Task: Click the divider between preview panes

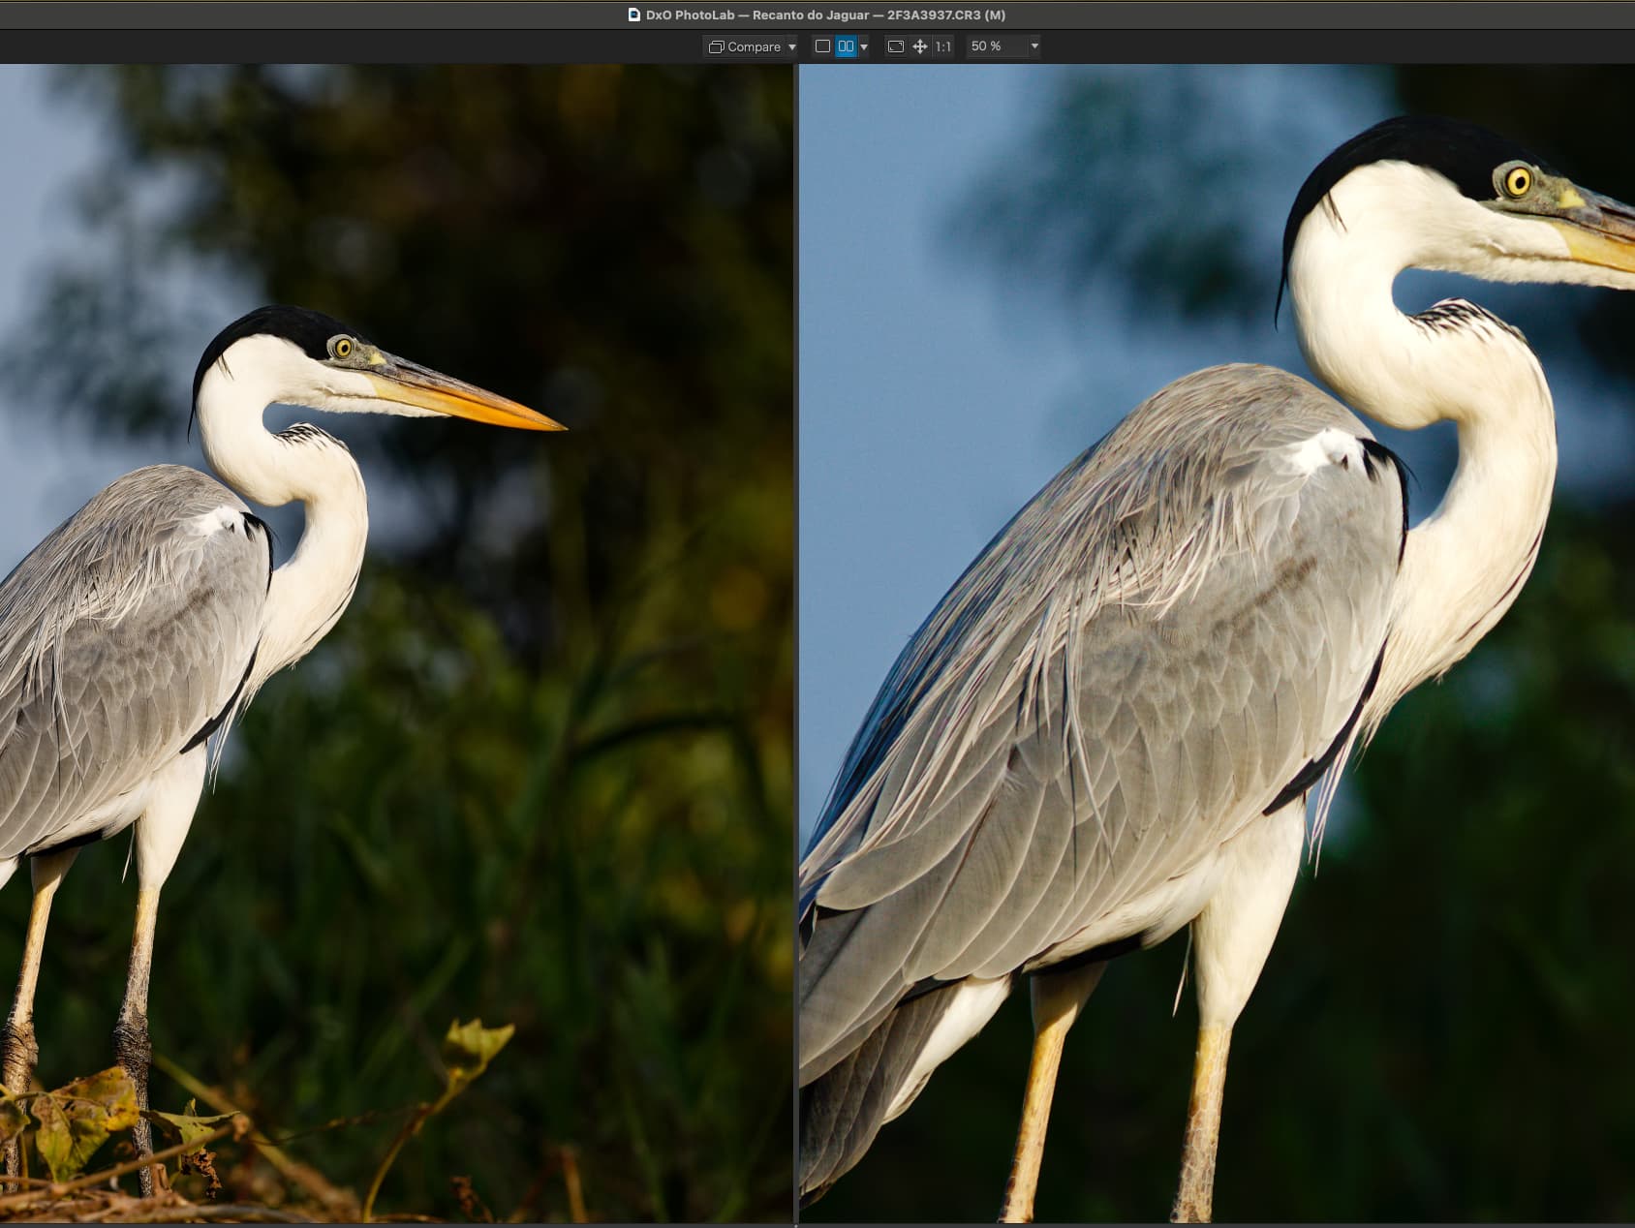Action: click(795, 643)
